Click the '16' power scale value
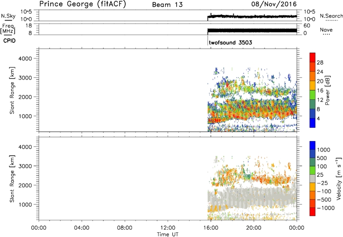Screen dimensions: 343x237 click(x=320, y=91)
